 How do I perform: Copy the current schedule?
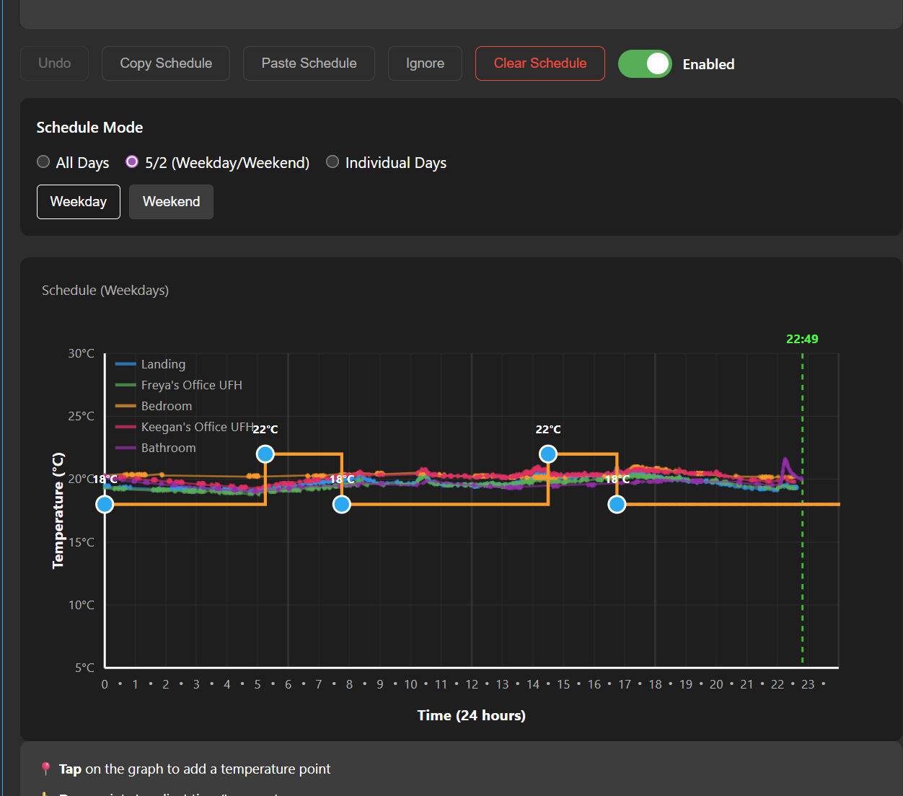166,63
